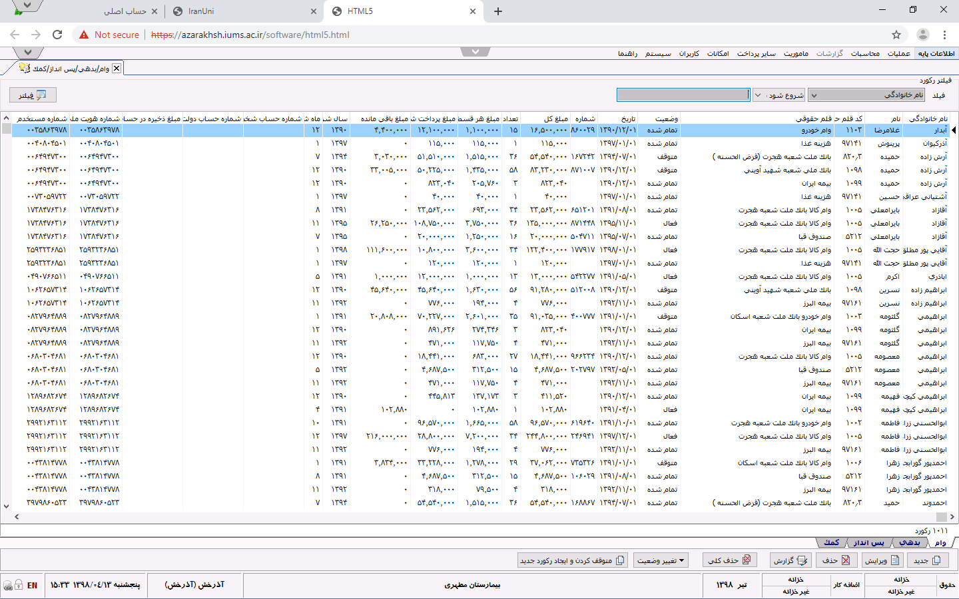The width and height of the screenshot is (959, 599).
Task: Click the جدید (new) button
Action: point(926,560)
